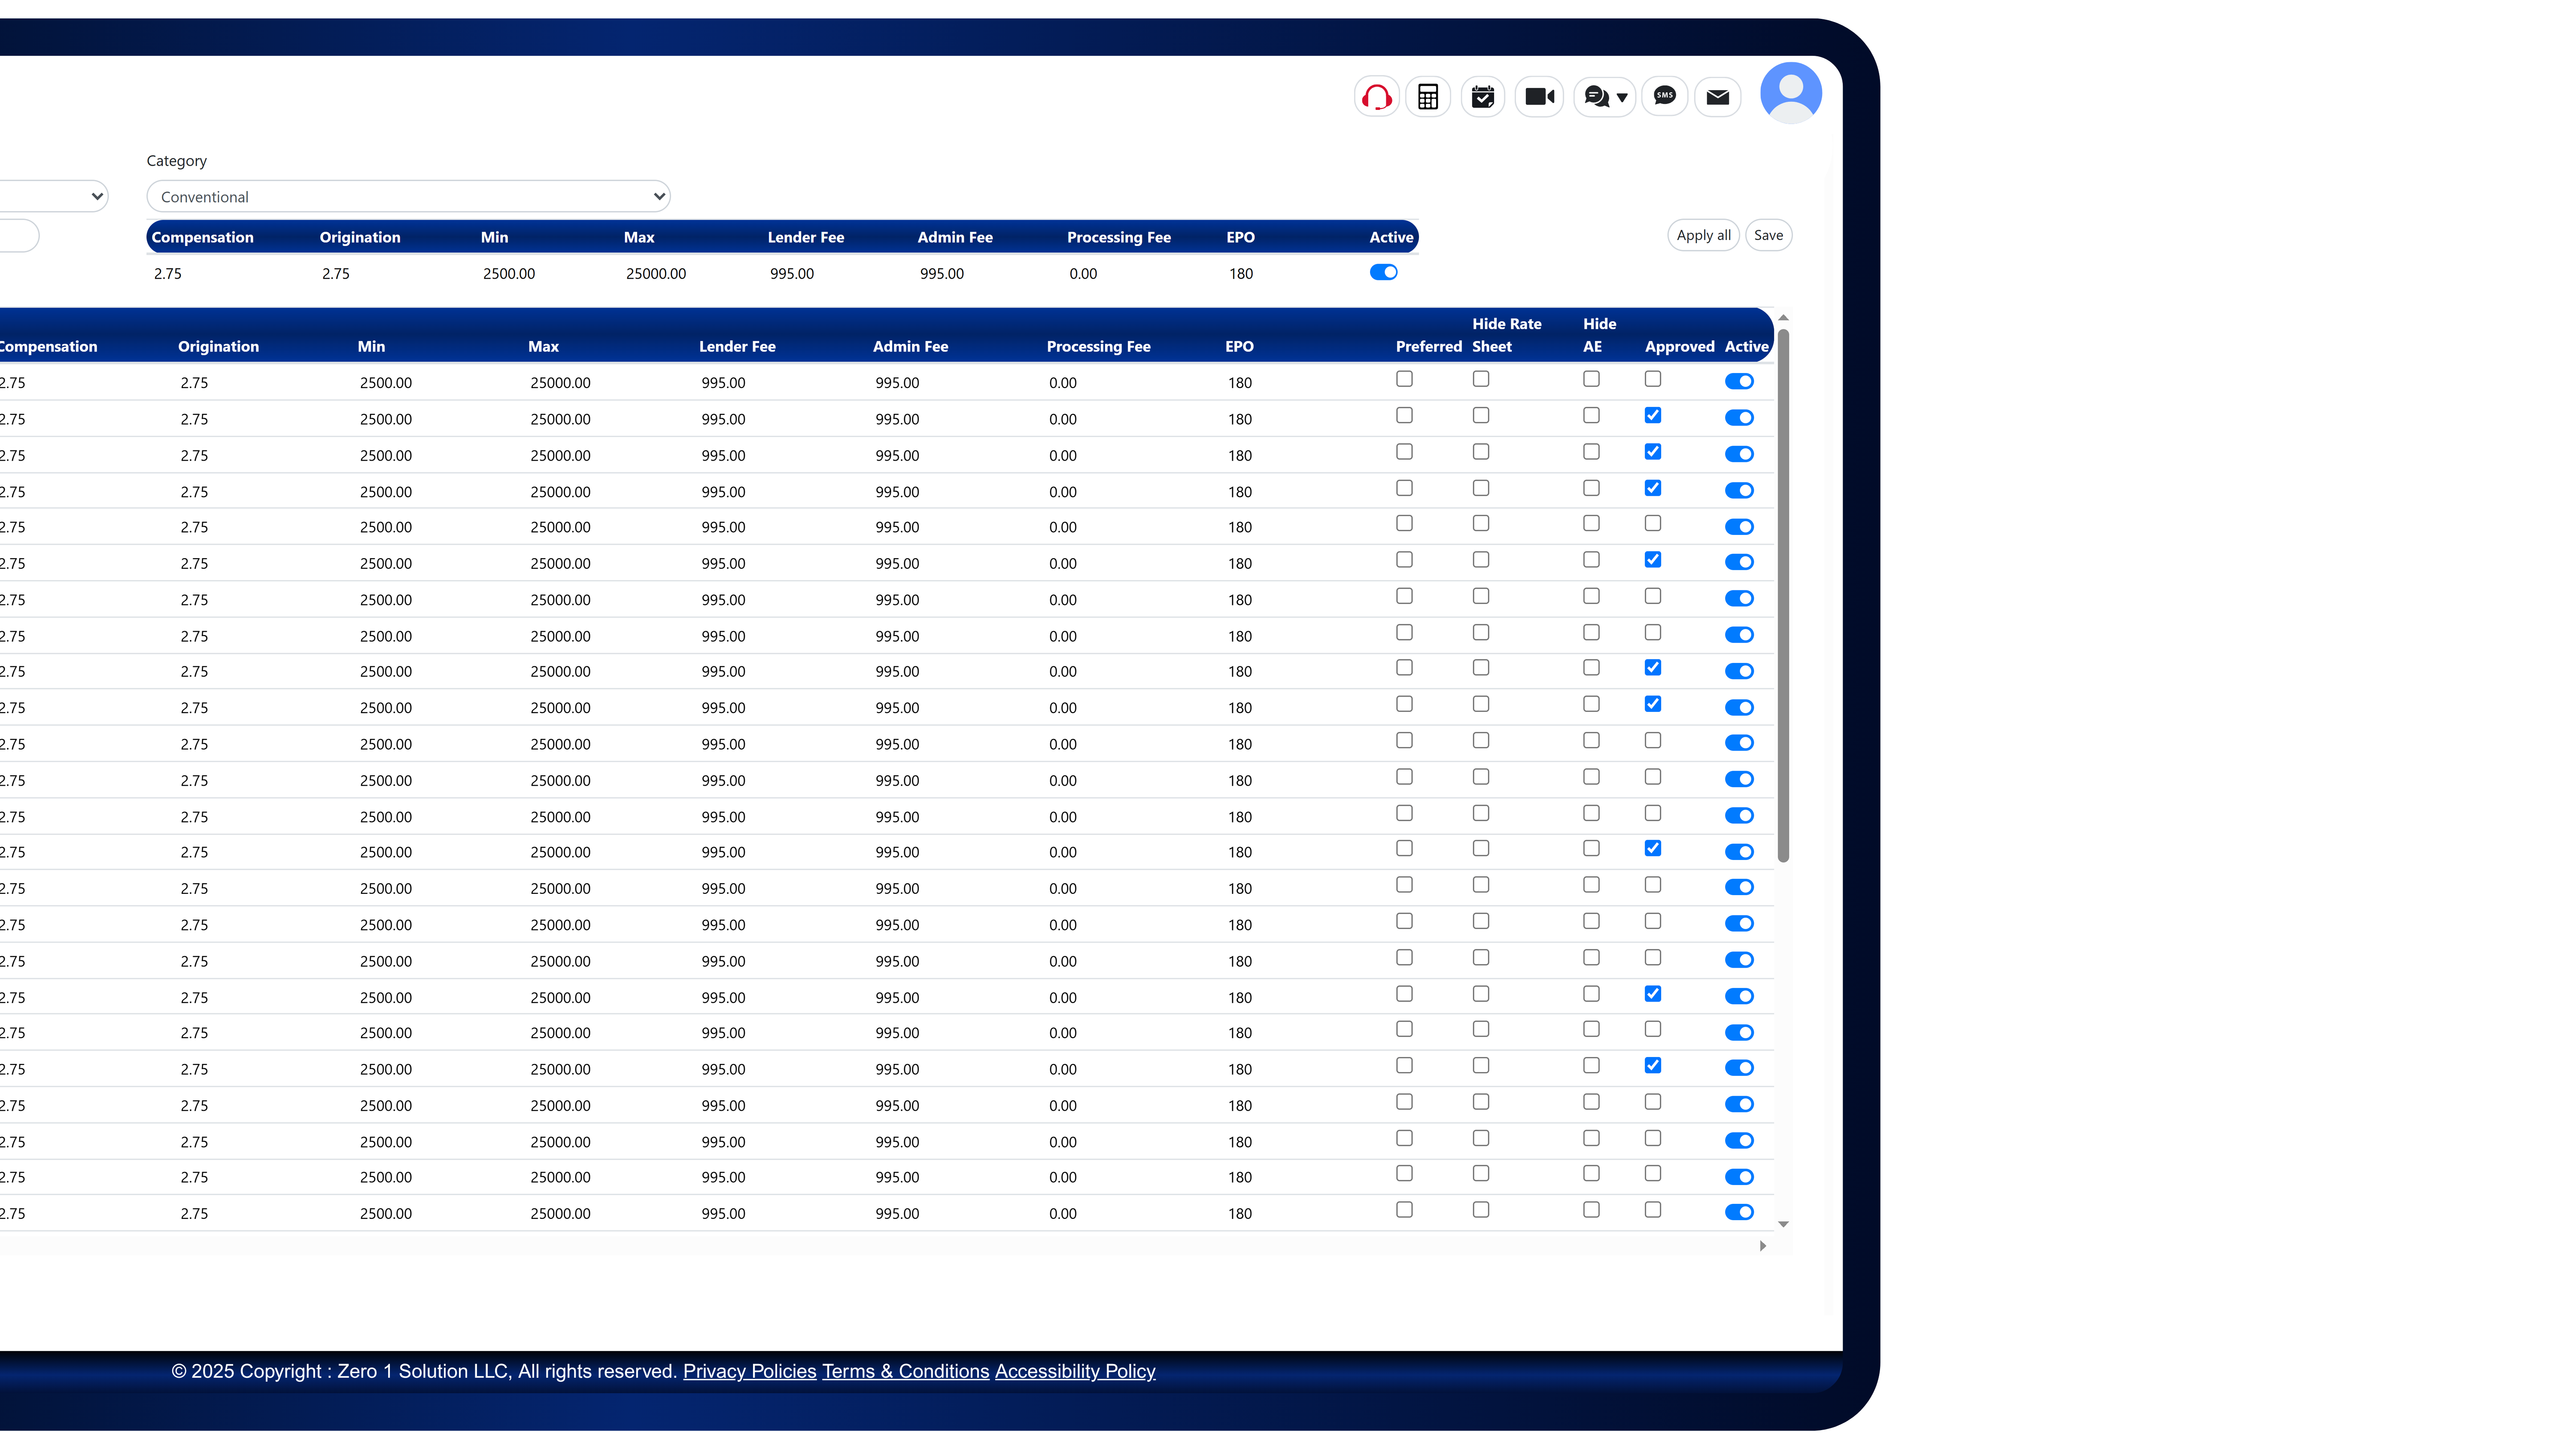Open the email envelope icon

pos(1718,97)
